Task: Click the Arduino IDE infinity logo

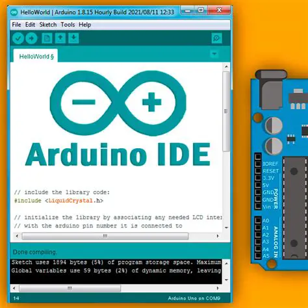Action: pyautogui.click(x=118, y=103)
